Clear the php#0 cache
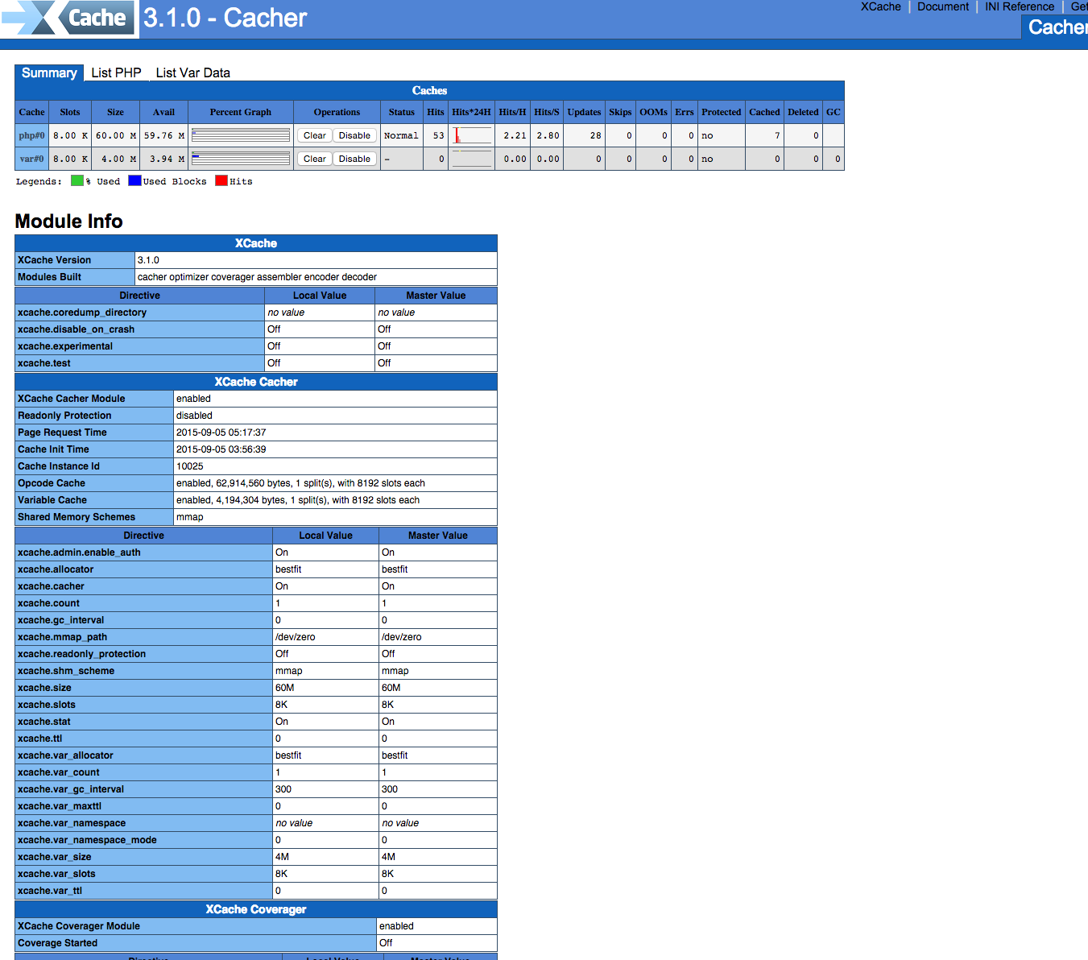The image size is (1088, 960). pyautogui.click(x=315, y=135)
